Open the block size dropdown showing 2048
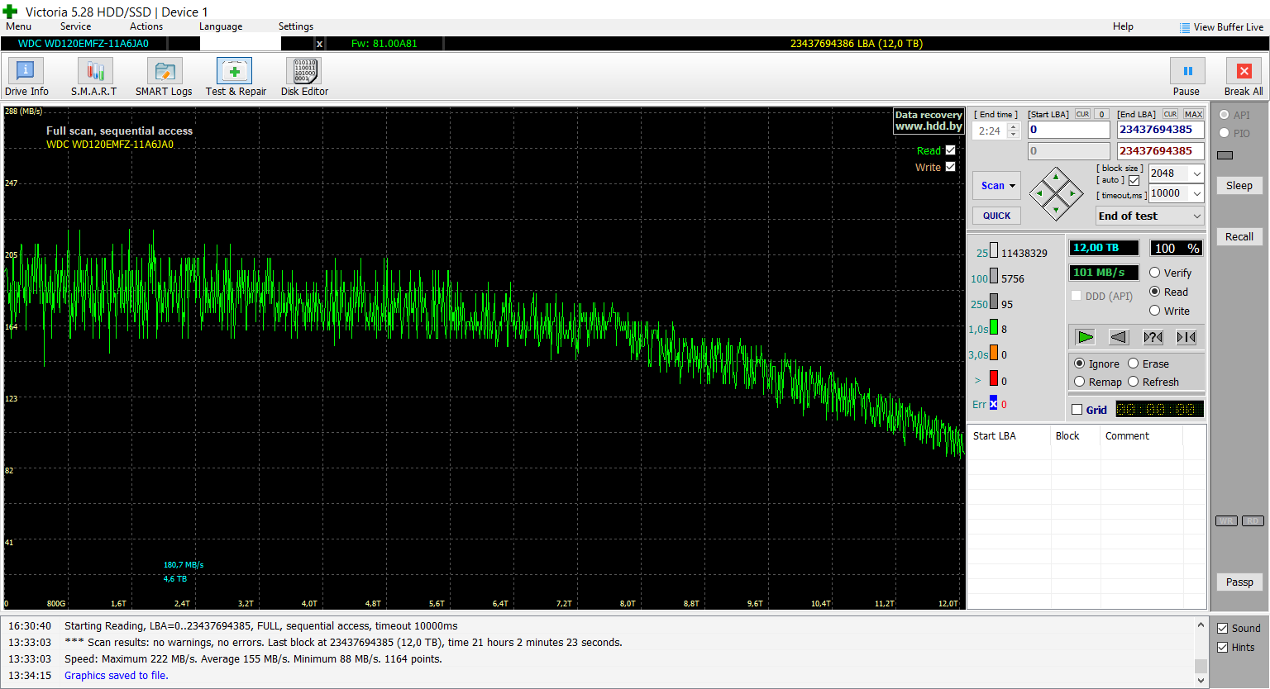 (1196, 173)
